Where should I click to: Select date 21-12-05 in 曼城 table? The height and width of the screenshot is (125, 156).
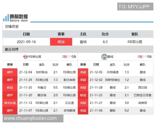96,72
